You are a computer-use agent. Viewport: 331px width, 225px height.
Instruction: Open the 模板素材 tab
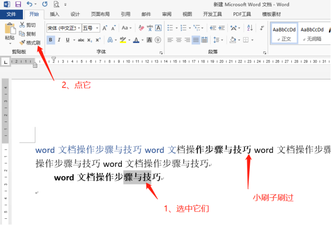[x=271, y=14]
